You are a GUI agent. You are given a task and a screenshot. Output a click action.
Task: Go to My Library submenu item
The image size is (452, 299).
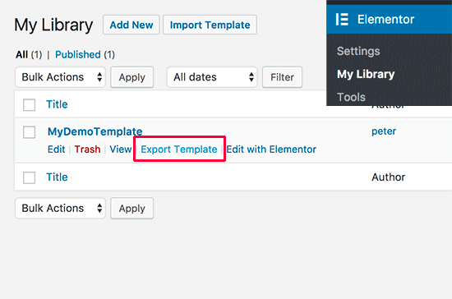pyautogui.click(x=366, y=74)
